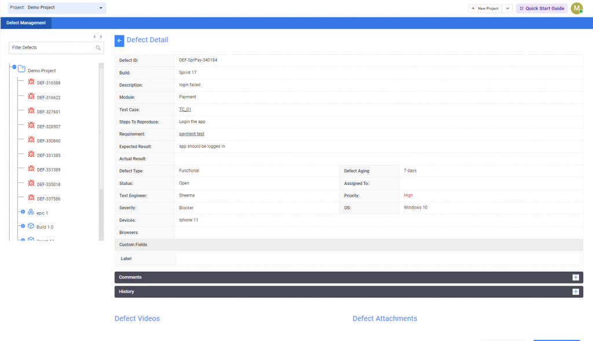Click the bug icon for DEF-331389
593x341 pixels.
31,169
